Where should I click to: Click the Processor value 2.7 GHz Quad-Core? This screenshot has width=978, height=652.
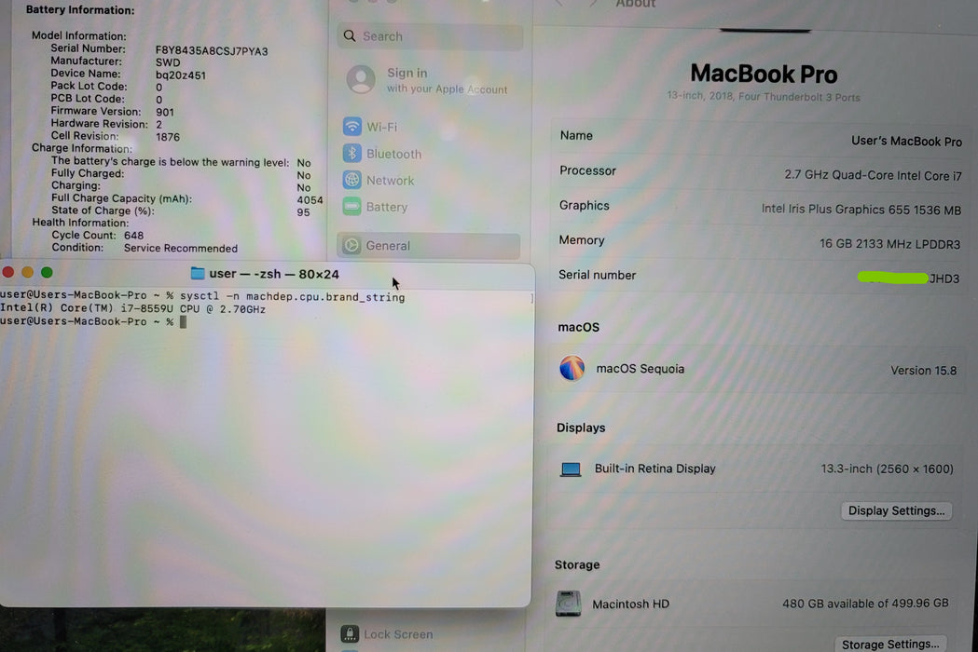873,176
